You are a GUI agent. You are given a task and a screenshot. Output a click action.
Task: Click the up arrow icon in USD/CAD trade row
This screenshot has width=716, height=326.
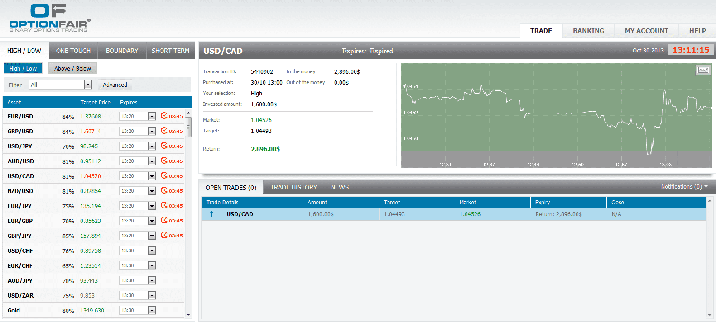pos(211,214)
